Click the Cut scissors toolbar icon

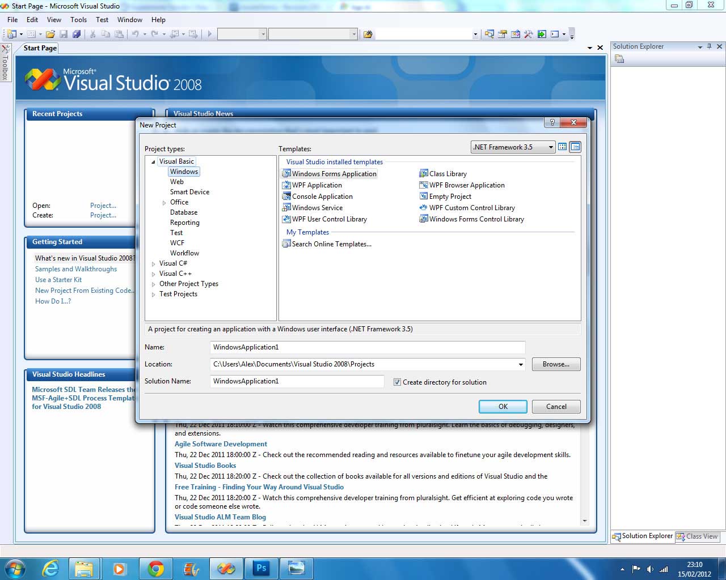92,34
